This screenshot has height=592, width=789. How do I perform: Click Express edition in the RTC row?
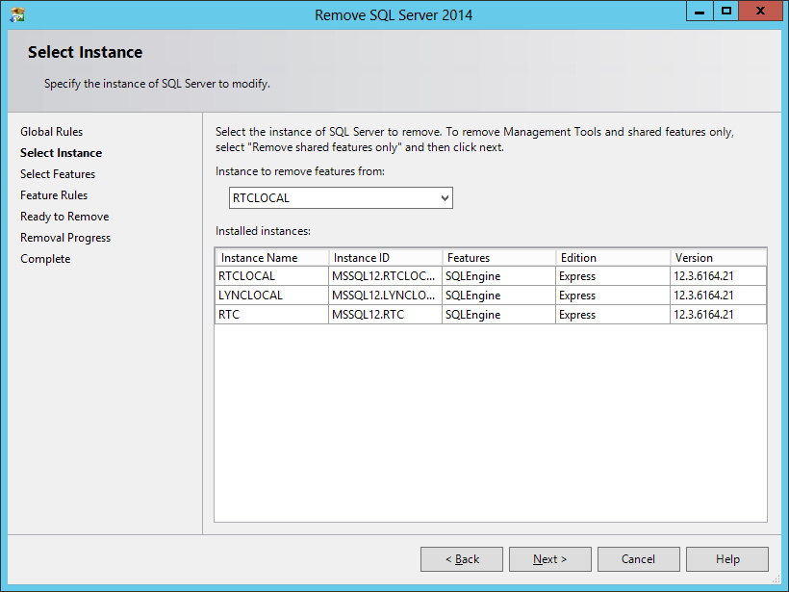(x=613, y=315)
